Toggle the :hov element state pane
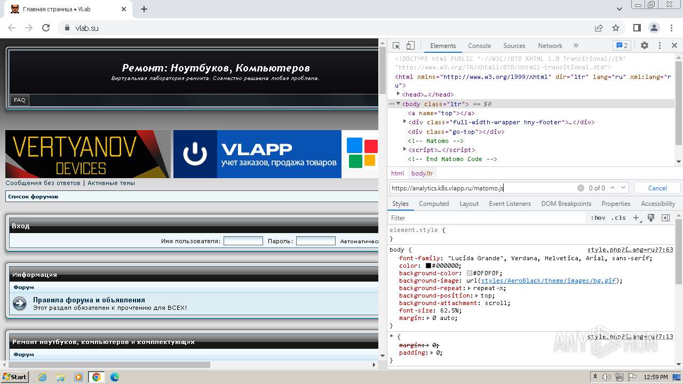Viewport: 683px width, 384px height. point(598,218)
